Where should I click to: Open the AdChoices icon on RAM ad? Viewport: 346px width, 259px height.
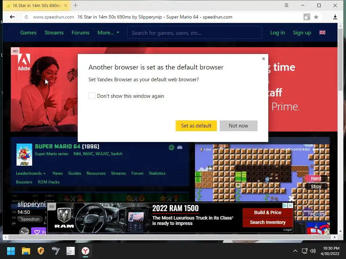point(285,205)
